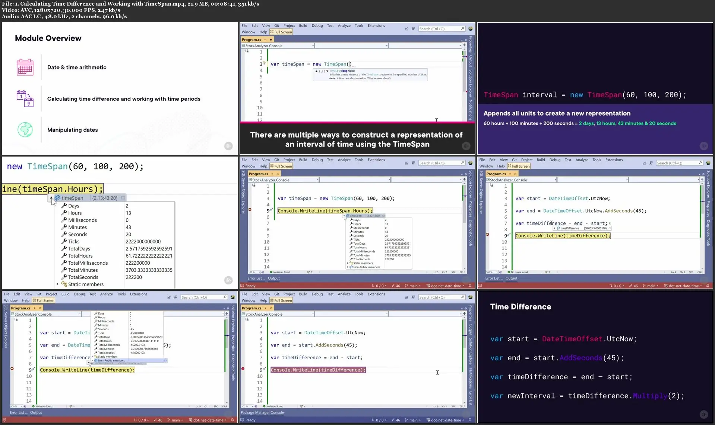715x425 pixels.
Task: Click the lightbulb icon on line 3 of TimeSpan( editor
Action: [265, 63]
